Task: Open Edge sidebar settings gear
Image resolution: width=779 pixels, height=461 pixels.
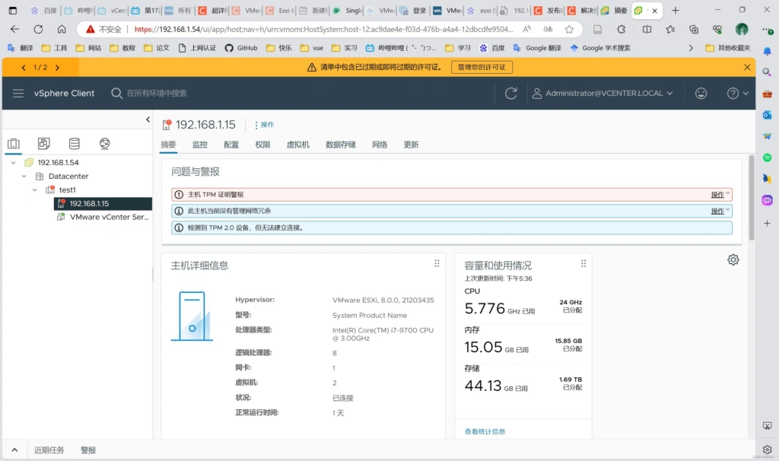Action: (767, 449)
